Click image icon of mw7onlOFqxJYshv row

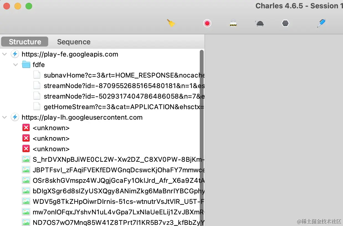[x=26, y=212]
